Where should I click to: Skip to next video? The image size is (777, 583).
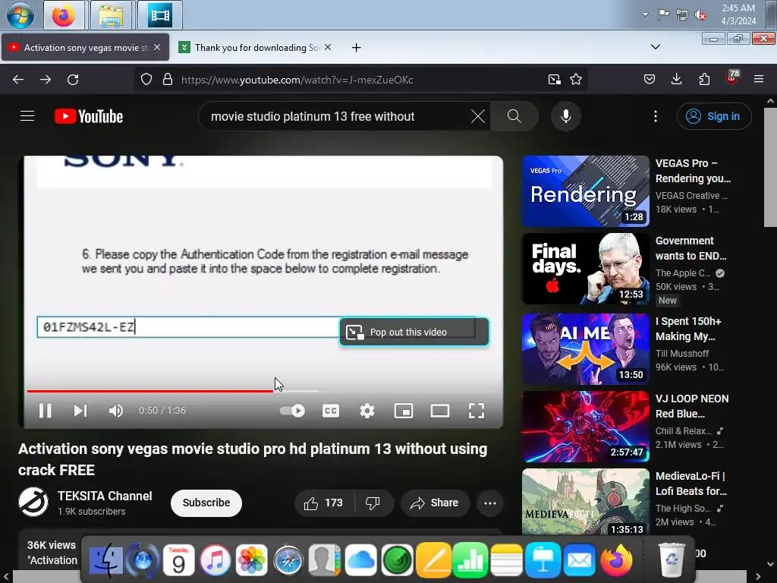[80, 411]
